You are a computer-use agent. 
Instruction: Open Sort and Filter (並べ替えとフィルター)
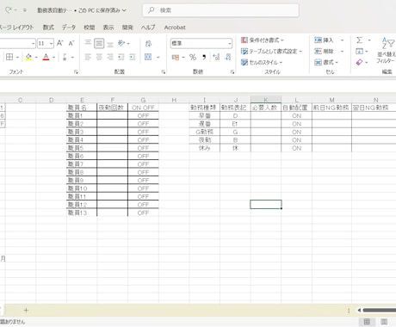[x=387, y=50]
